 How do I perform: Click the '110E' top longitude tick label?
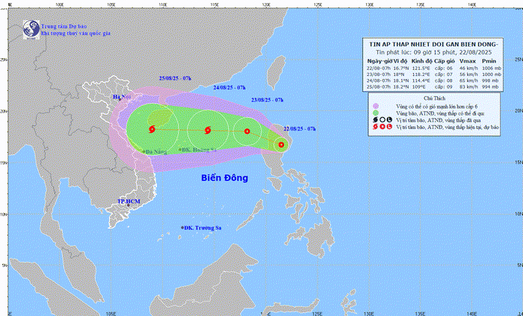163,4
